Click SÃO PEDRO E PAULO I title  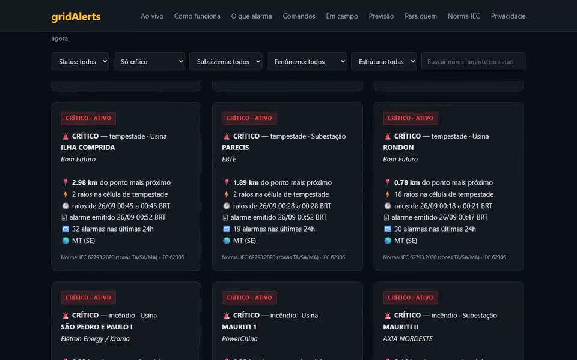coord(97,327)
